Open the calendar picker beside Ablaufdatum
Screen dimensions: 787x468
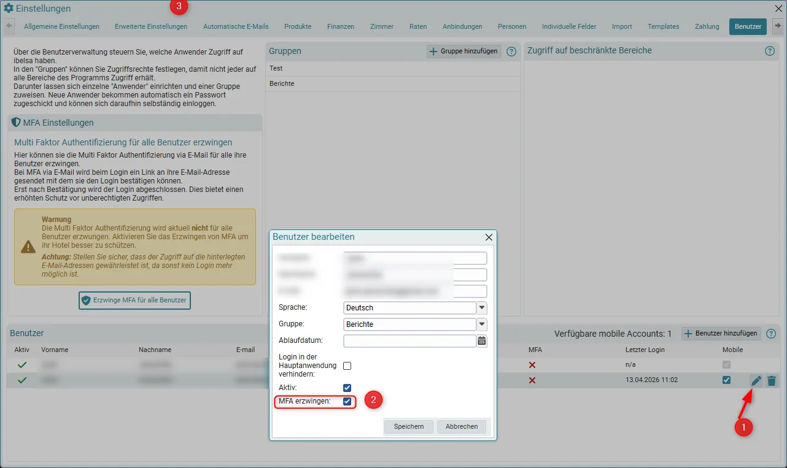click(482, 341)
